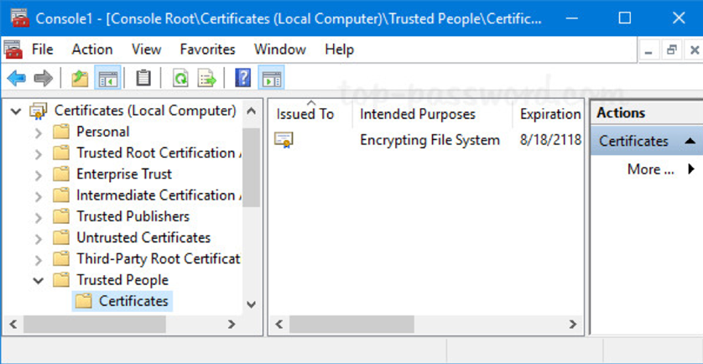Open the Favorites menu
This screenshot has height=364, width=703.
pyautogui.click(x=207, y=49)
